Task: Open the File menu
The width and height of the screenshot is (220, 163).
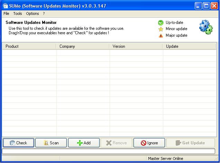Action: pyautogui.click(x=6, y=13)
